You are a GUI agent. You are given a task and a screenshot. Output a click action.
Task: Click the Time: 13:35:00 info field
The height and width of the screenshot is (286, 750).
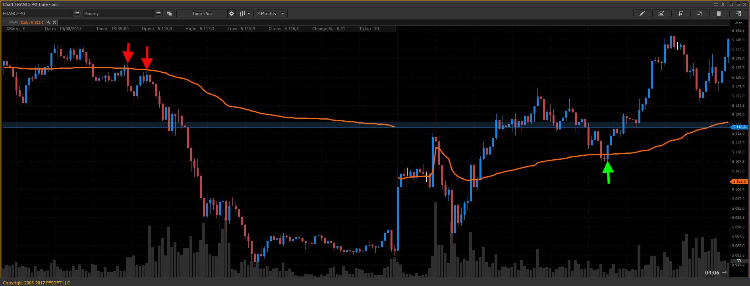[x=112, y=29]
